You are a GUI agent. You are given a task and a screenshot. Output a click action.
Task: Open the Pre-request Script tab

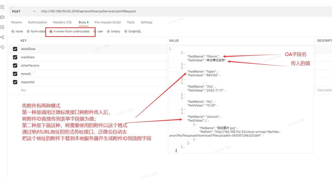(108, 22)
